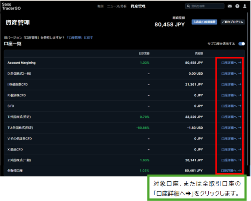Open 口座詳細へ for Account Margining
This screenshot has height=201, width=251.
[231, 63]
